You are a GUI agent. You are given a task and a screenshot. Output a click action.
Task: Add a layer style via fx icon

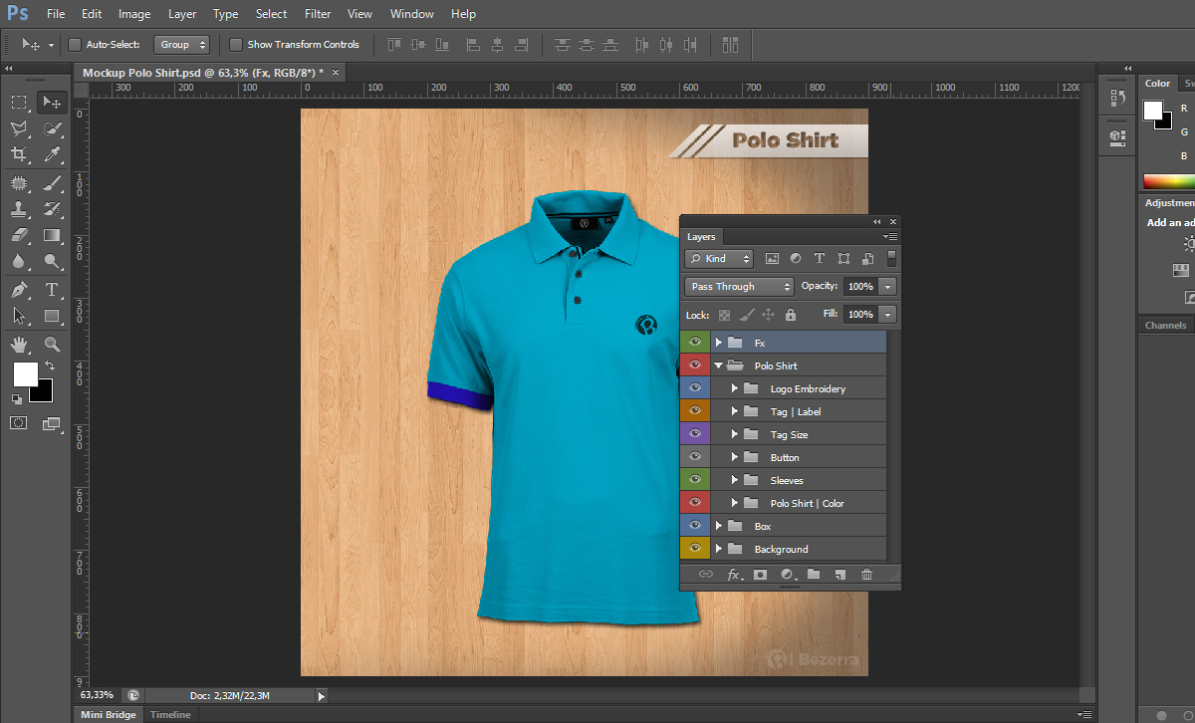[x=734, y=575]
